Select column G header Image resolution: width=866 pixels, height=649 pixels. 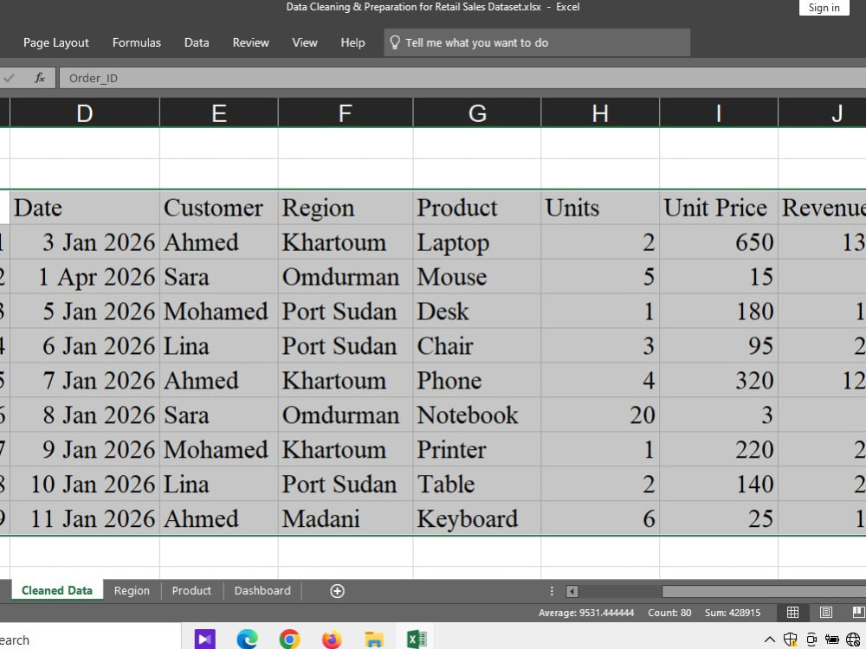point(477,113)
